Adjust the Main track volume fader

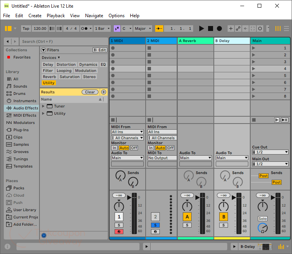[x=273, y=197]
